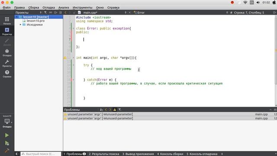Open the Отладка menu in menu bar

(48, 8)
